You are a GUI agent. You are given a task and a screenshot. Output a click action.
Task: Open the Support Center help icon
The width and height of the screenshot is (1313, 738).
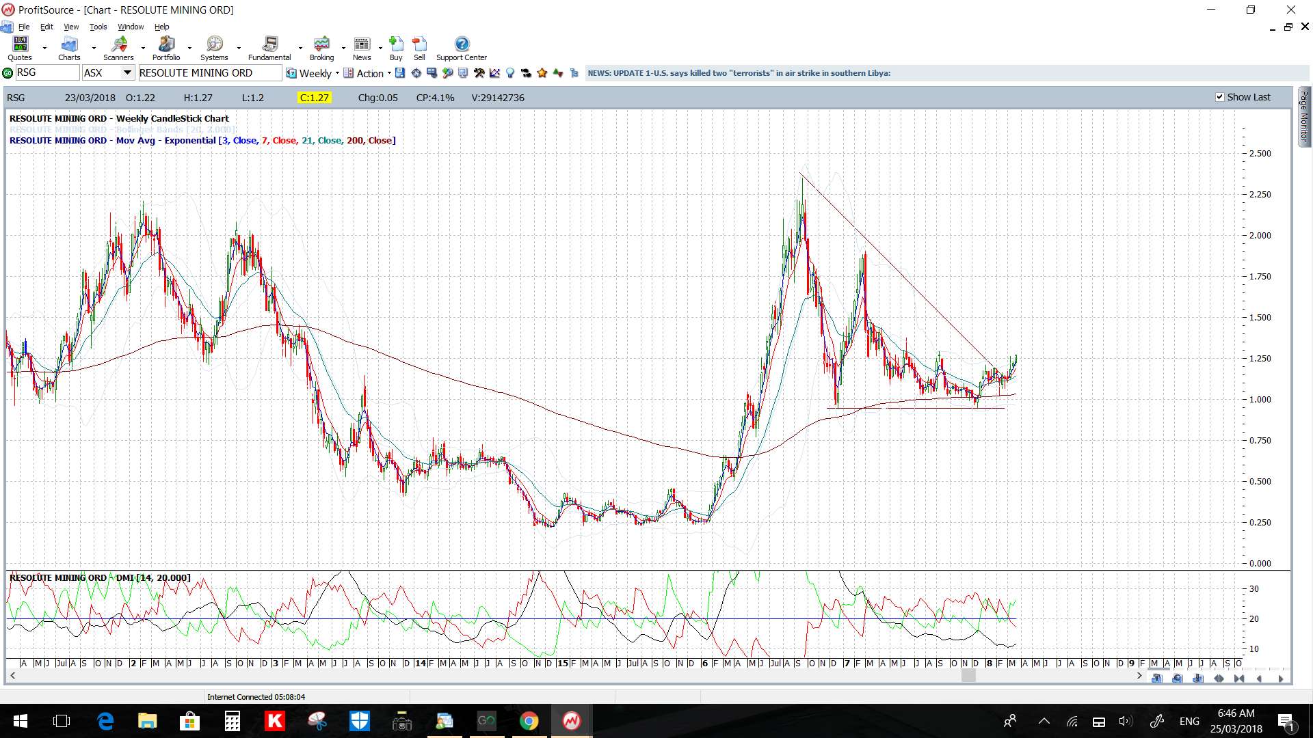(462, 49)
